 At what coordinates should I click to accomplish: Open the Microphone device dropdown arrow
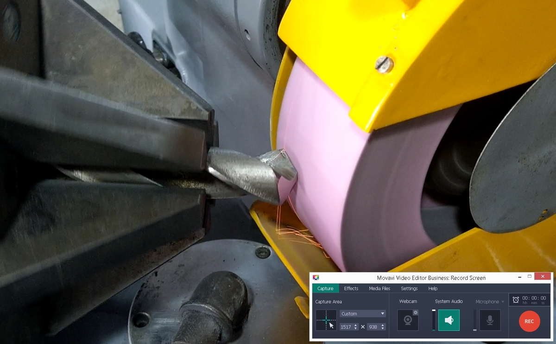(x=503, y=302)
